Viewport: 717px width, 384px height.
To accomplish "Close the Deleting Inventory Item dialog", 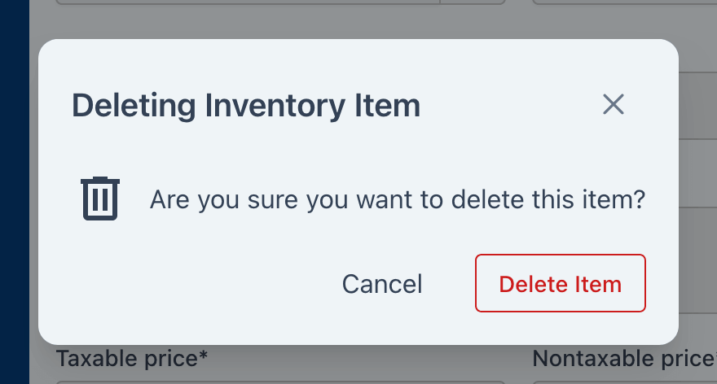I will point(614,105).
